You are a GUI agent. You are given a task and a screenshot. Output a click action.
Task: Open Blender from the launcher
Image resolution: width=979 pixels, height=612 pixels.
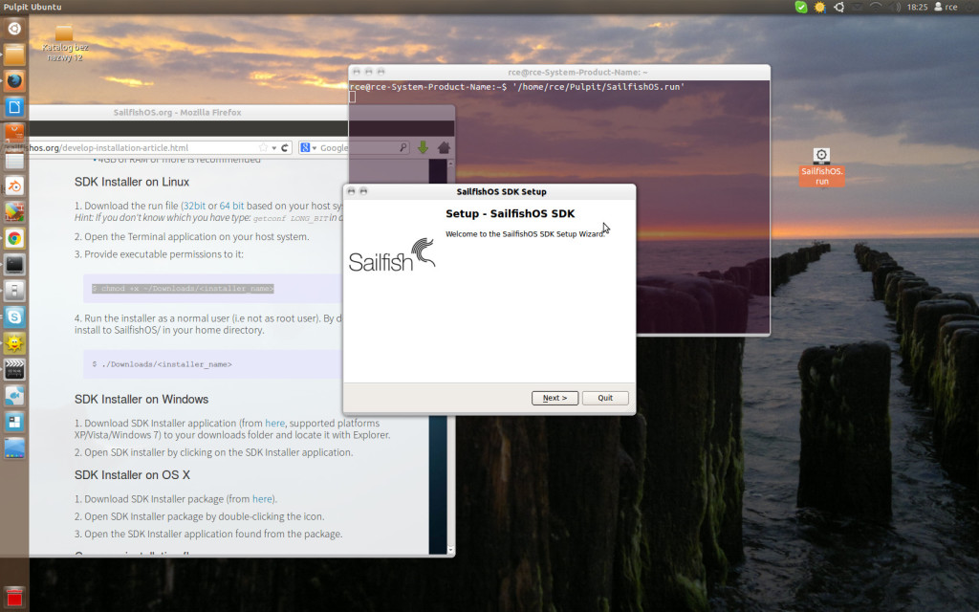[x=14, y=186]
